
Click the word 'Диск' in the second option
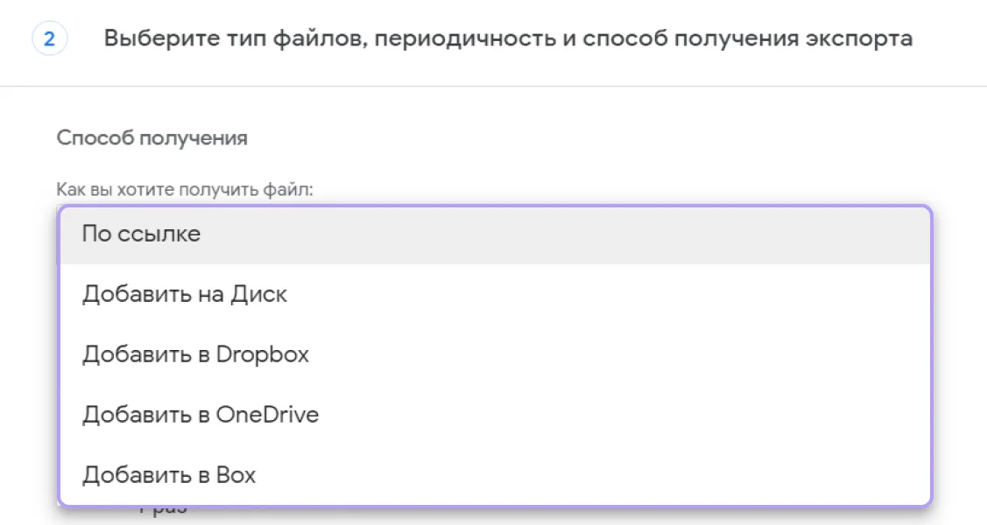[x=258, y=295]
